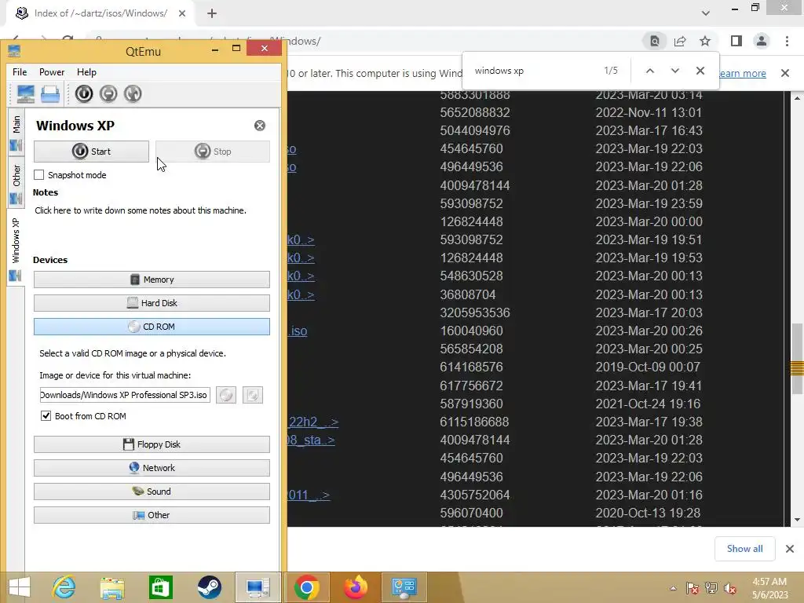Click the Chrome icon on taskbar
Image resolution: width=804 pixels, height=603 pixels.
tap(307, 587)
